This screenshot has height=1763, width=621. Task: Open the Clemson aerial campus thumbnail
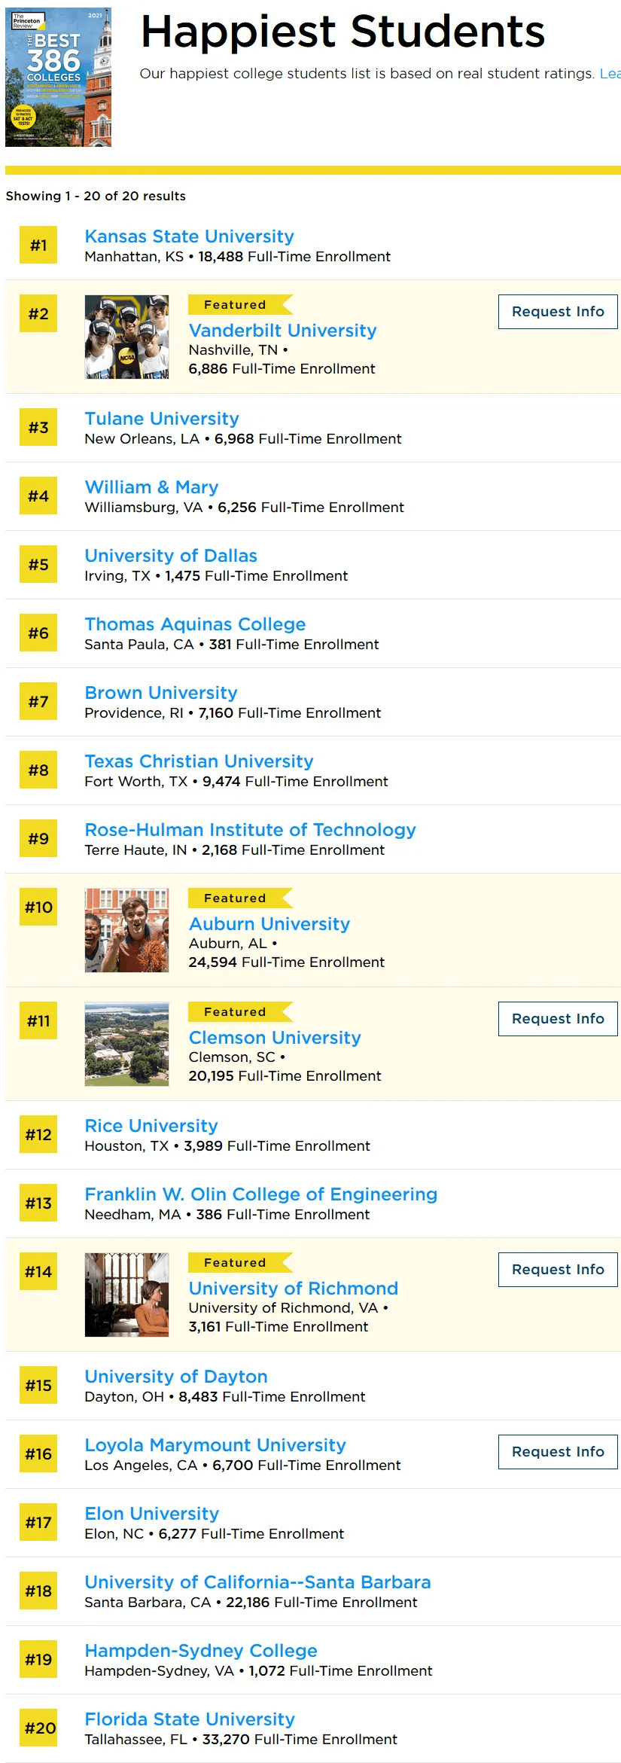click(126, 1044)
